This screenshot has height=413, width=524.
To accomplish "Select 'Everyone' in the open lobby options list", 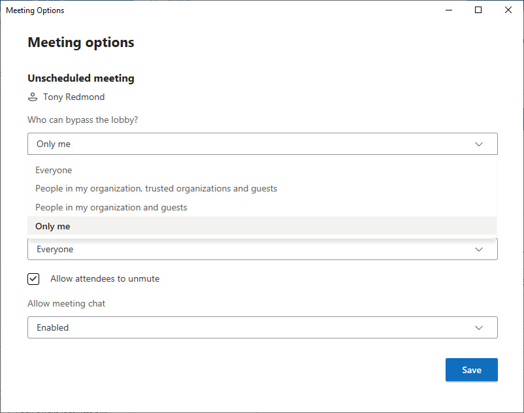I will point(54,171).
